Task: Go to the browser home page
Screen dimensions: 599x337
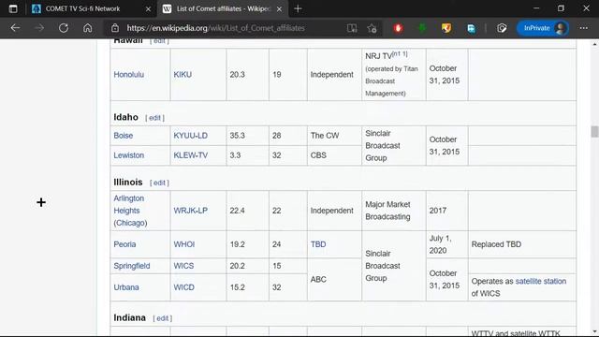Action: coord(87,28)
